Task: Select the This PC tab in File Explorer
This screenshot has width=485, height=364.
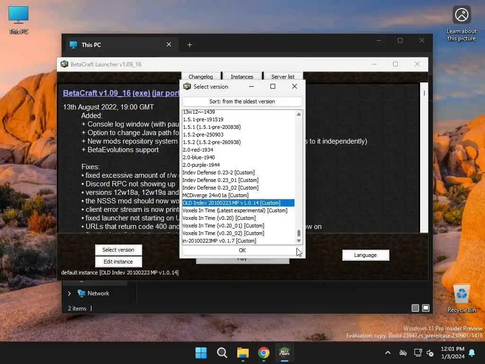Action: [122, 45]
